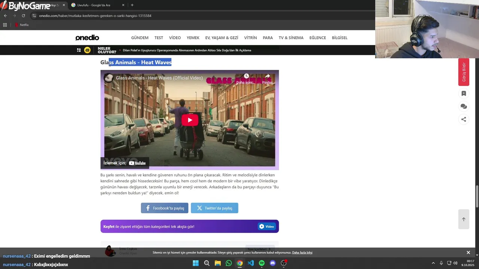
Task: Go to onedio homepage via logo
Action: [x=87, y=38]
